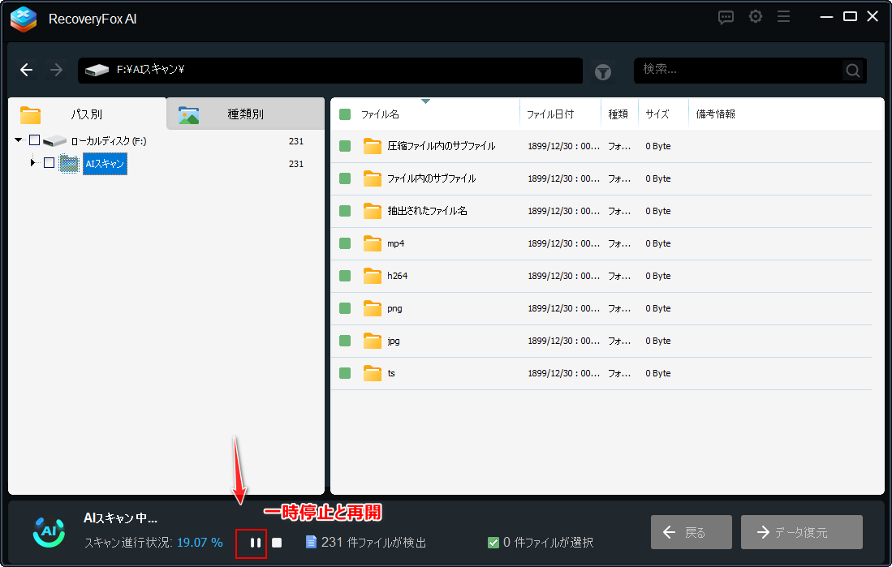
Task: Open the feedback chat bubble icon
Action: point(726,18)
